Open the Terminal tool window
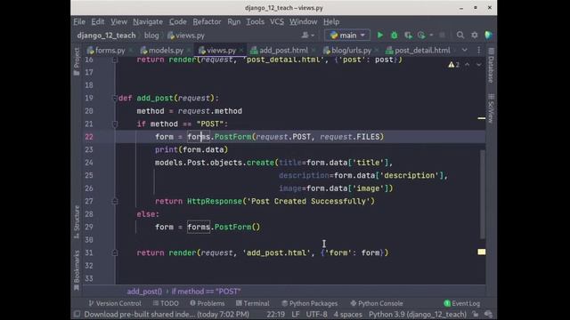The image size is (570, 320). point(253,303)
